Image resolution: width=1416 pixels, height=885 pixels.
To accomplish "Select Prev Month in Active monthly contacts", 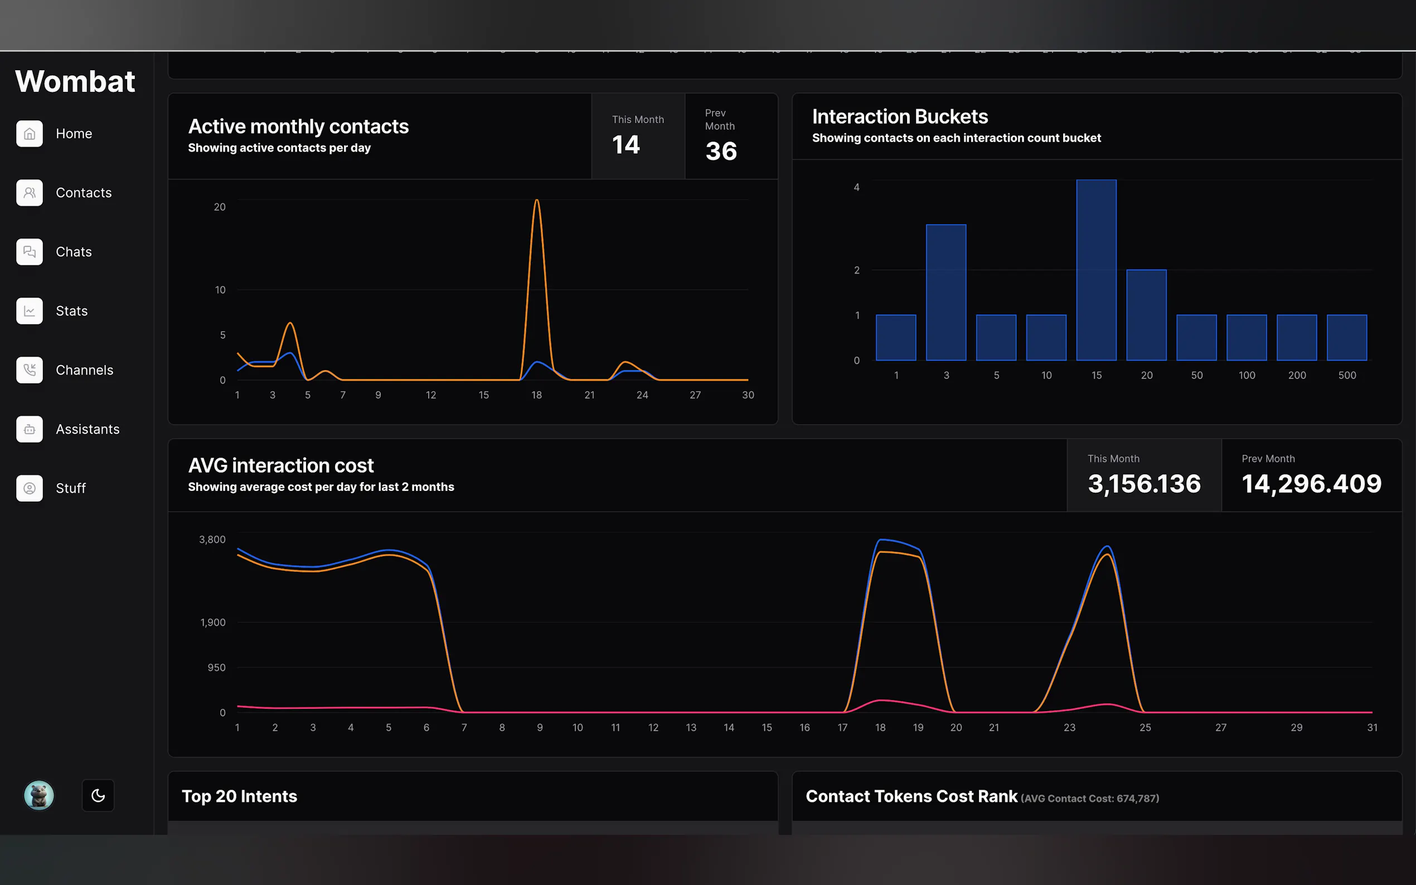I will coord(731,137).
